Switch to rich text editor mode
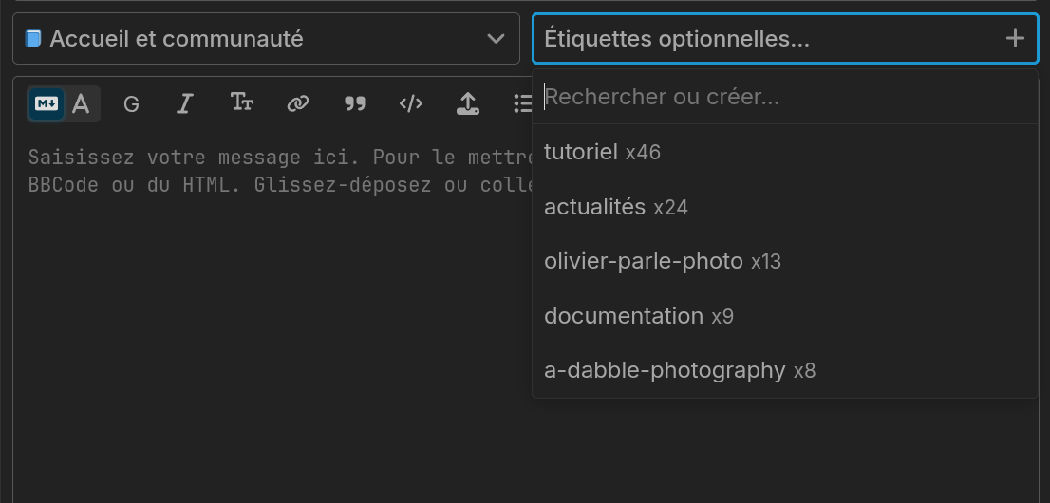Image resolution: width=1050 pixels, height=503 pixels. (x=81, y=103)
